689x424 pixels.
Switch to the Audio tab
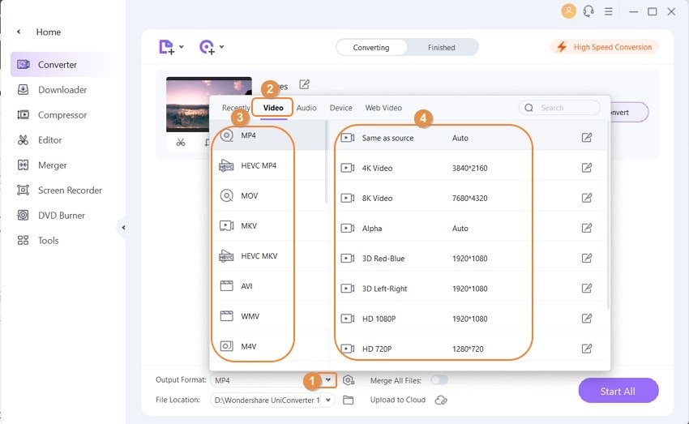pos(306,108)
